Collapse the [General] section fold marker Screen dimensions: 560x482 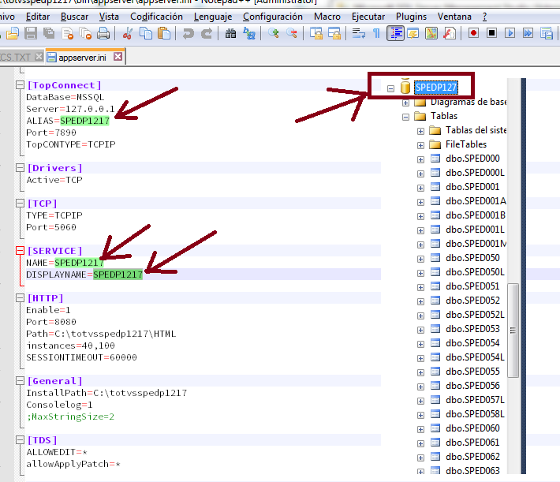pyautogui.click(x=20, y=381)
